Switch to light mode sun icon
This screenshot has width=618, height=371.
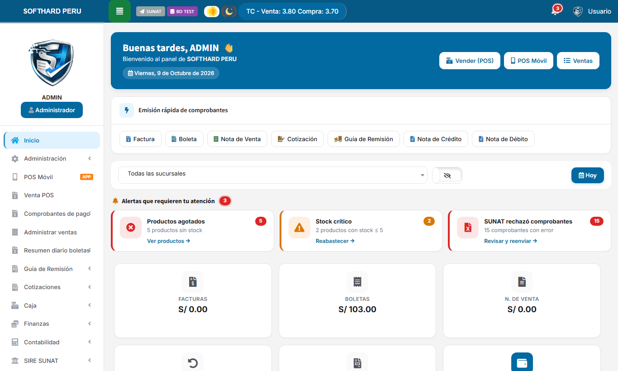click(x=212, y=11)
